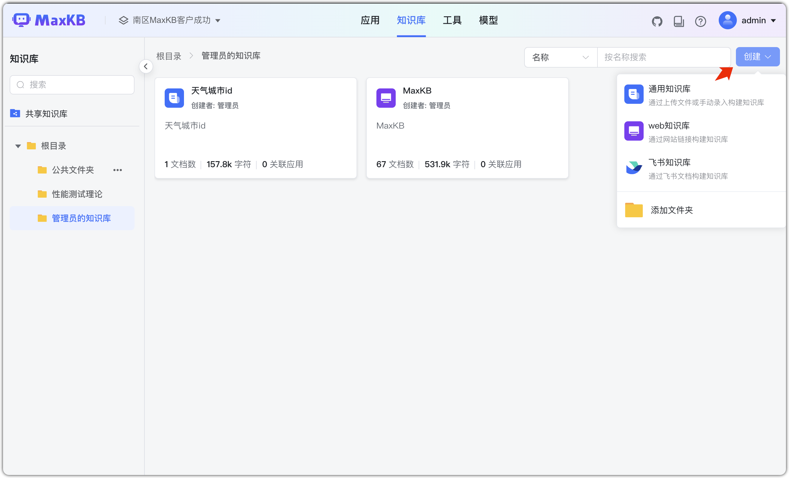Click the 创建 dropdown button
The image size is (789, 478).
[757, 57]
